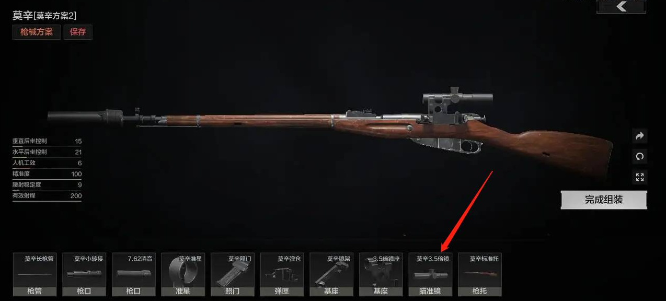Open the 枪械方案 weapon plans
Image resolution: width=666 pixels, height=301 pixels.
(37, 32)
